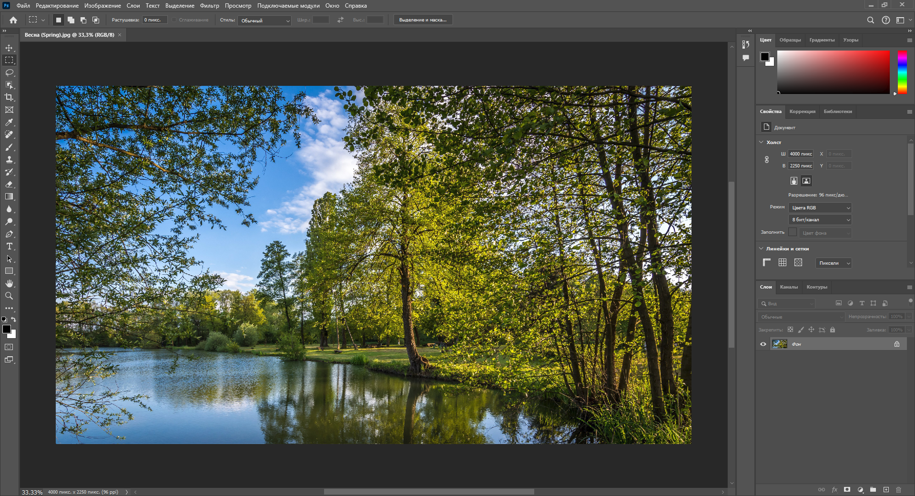Select the Hand tool
The width and height of the screenshot is (915, 496).
point(9,283)
